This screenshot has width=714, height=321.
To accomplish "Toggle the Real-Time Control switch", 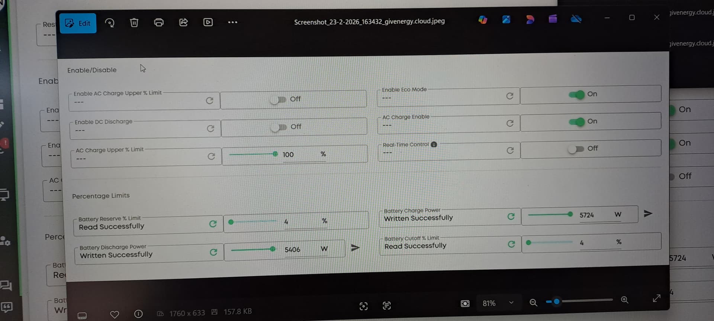I will (576, 149).
